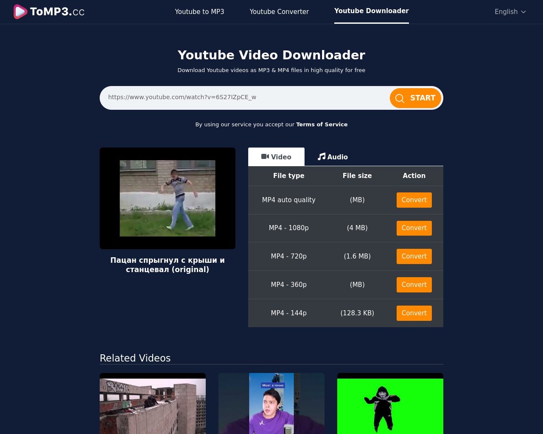Click the '(4 MB)' file size cell

click(357, 228)
